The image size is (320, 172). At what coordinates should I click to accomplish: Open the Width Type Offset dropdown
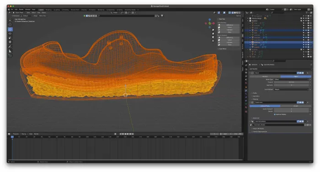pyautogui.click(x=291, y=80)
